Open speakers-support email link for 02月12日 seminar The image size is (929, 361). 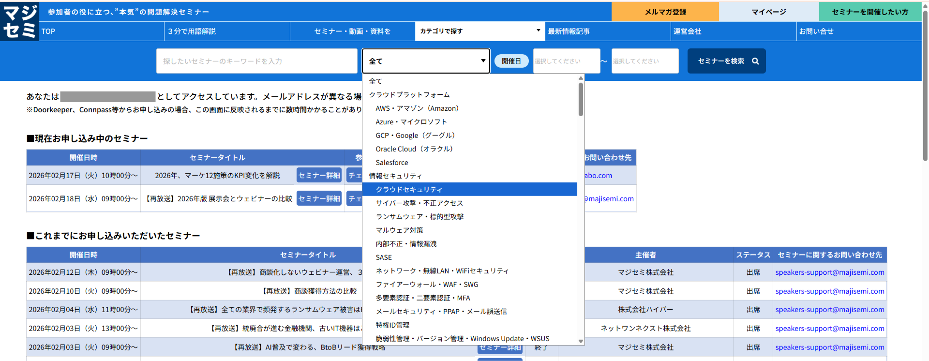[829, 272]
